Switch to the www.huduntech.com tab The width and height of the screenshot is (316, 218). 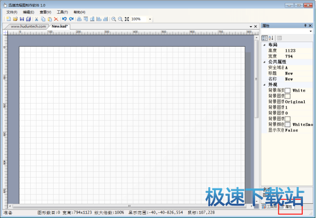pyautogui.click(x=28, y=26)
